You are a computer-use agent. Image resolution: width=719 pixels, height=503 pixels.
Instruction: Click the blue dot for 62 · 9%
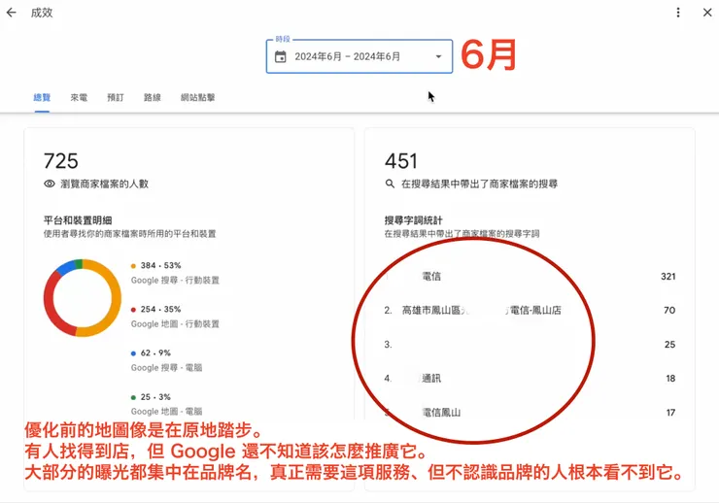pyautogui.click(x=133, y=353)
